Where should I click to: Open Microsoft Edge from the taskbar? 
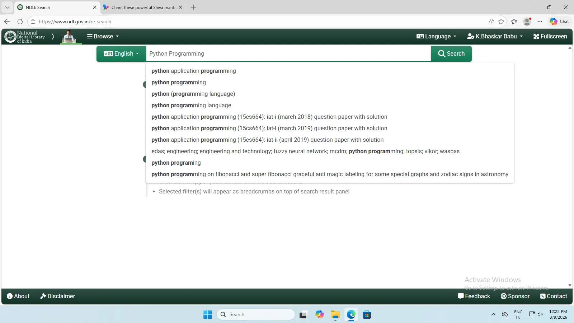351,315
